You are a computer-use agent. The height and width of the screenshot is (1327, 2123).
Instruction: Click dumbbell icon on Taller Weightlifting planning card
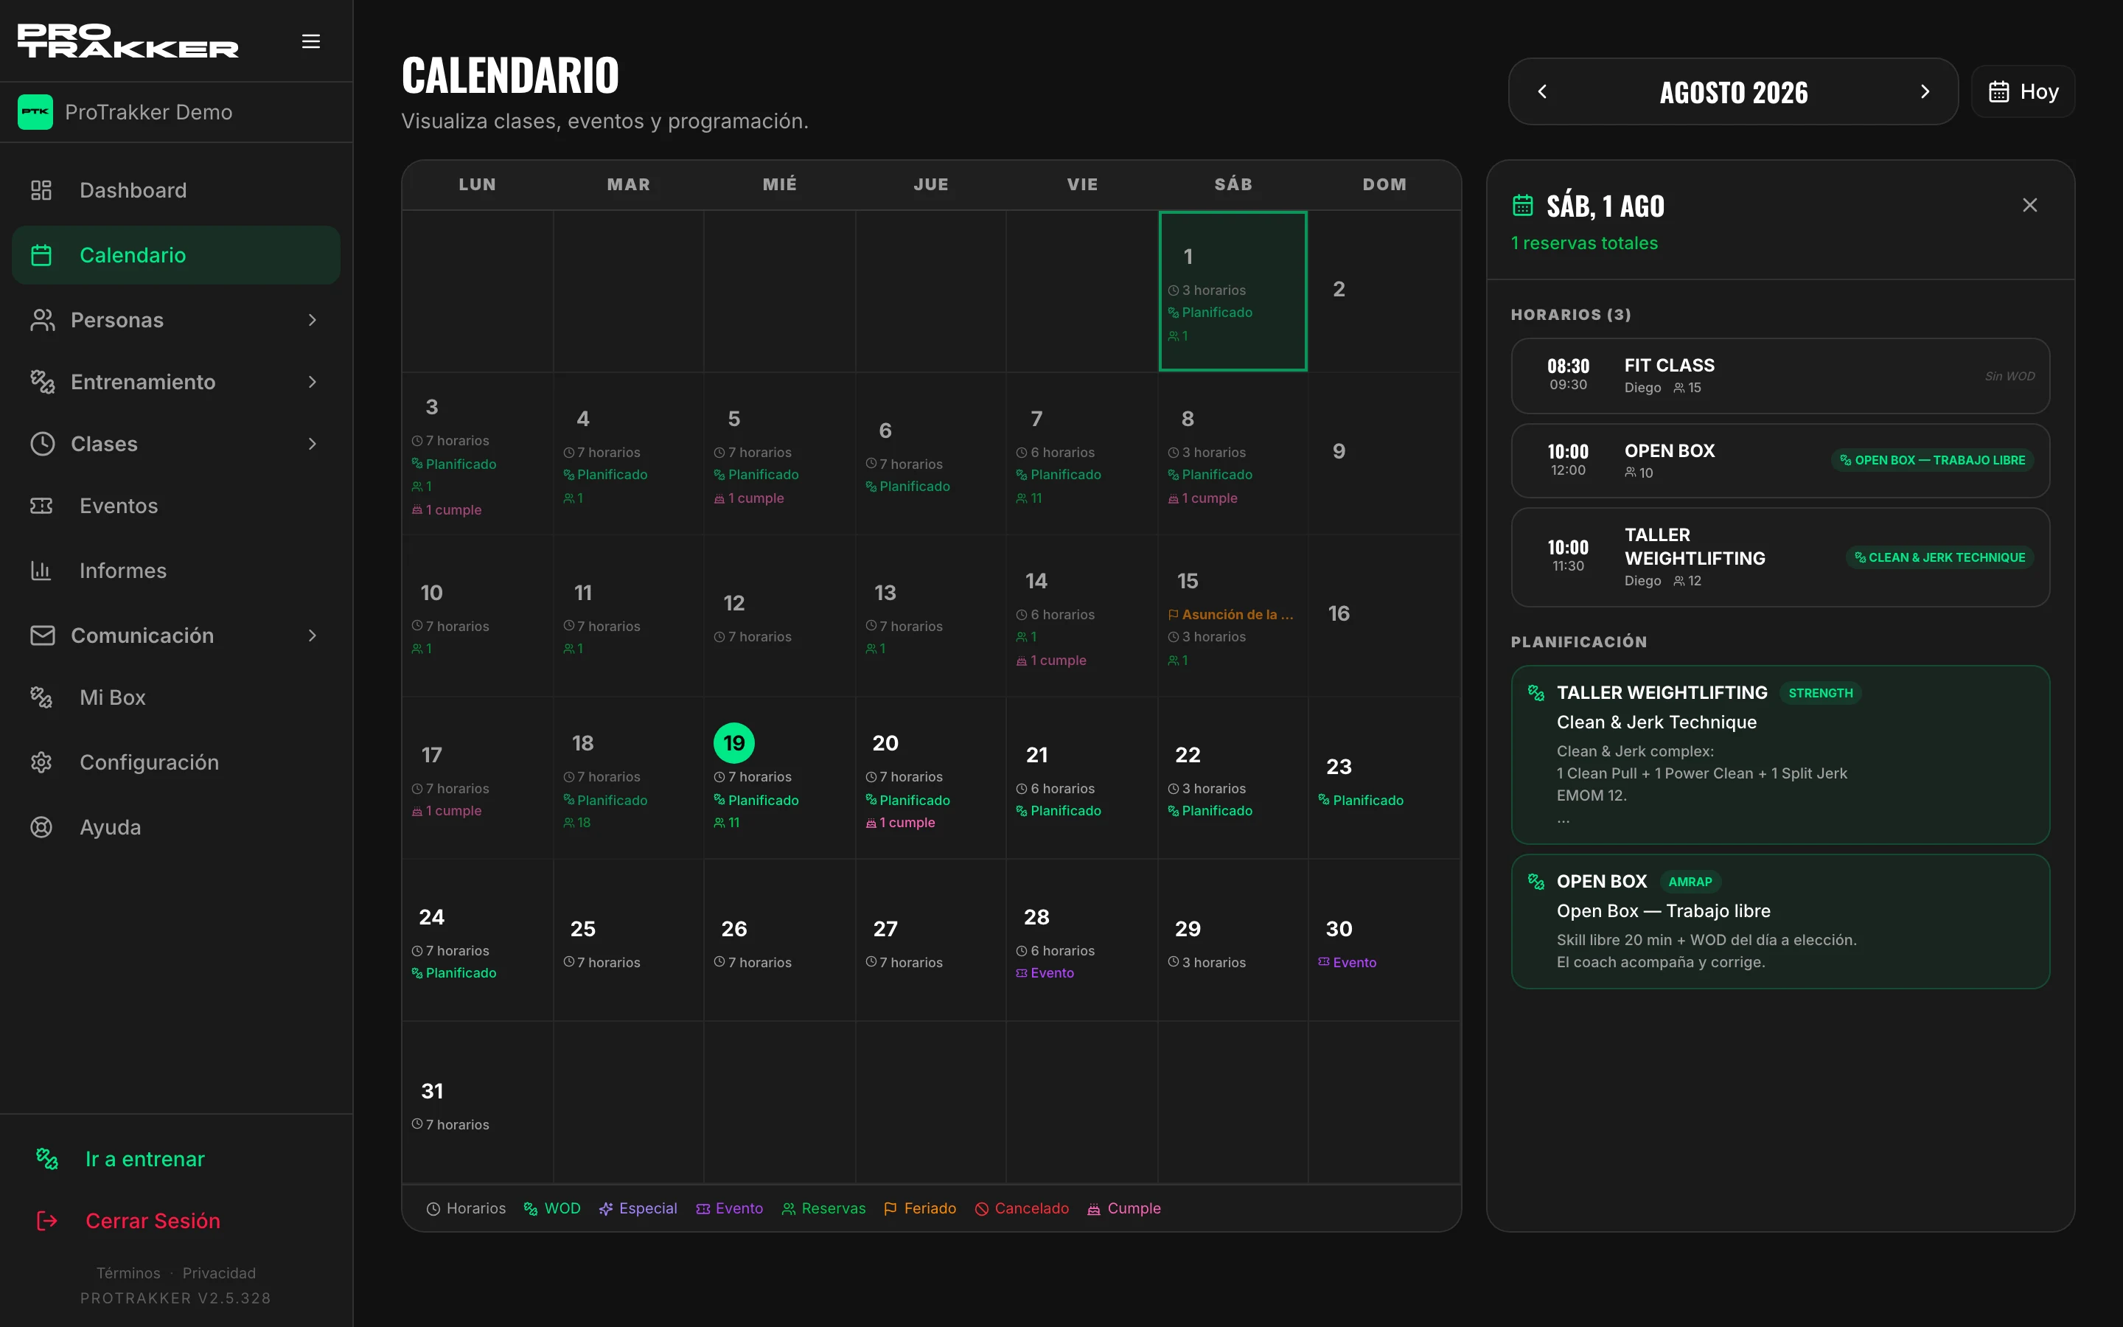coord(1535,692)
